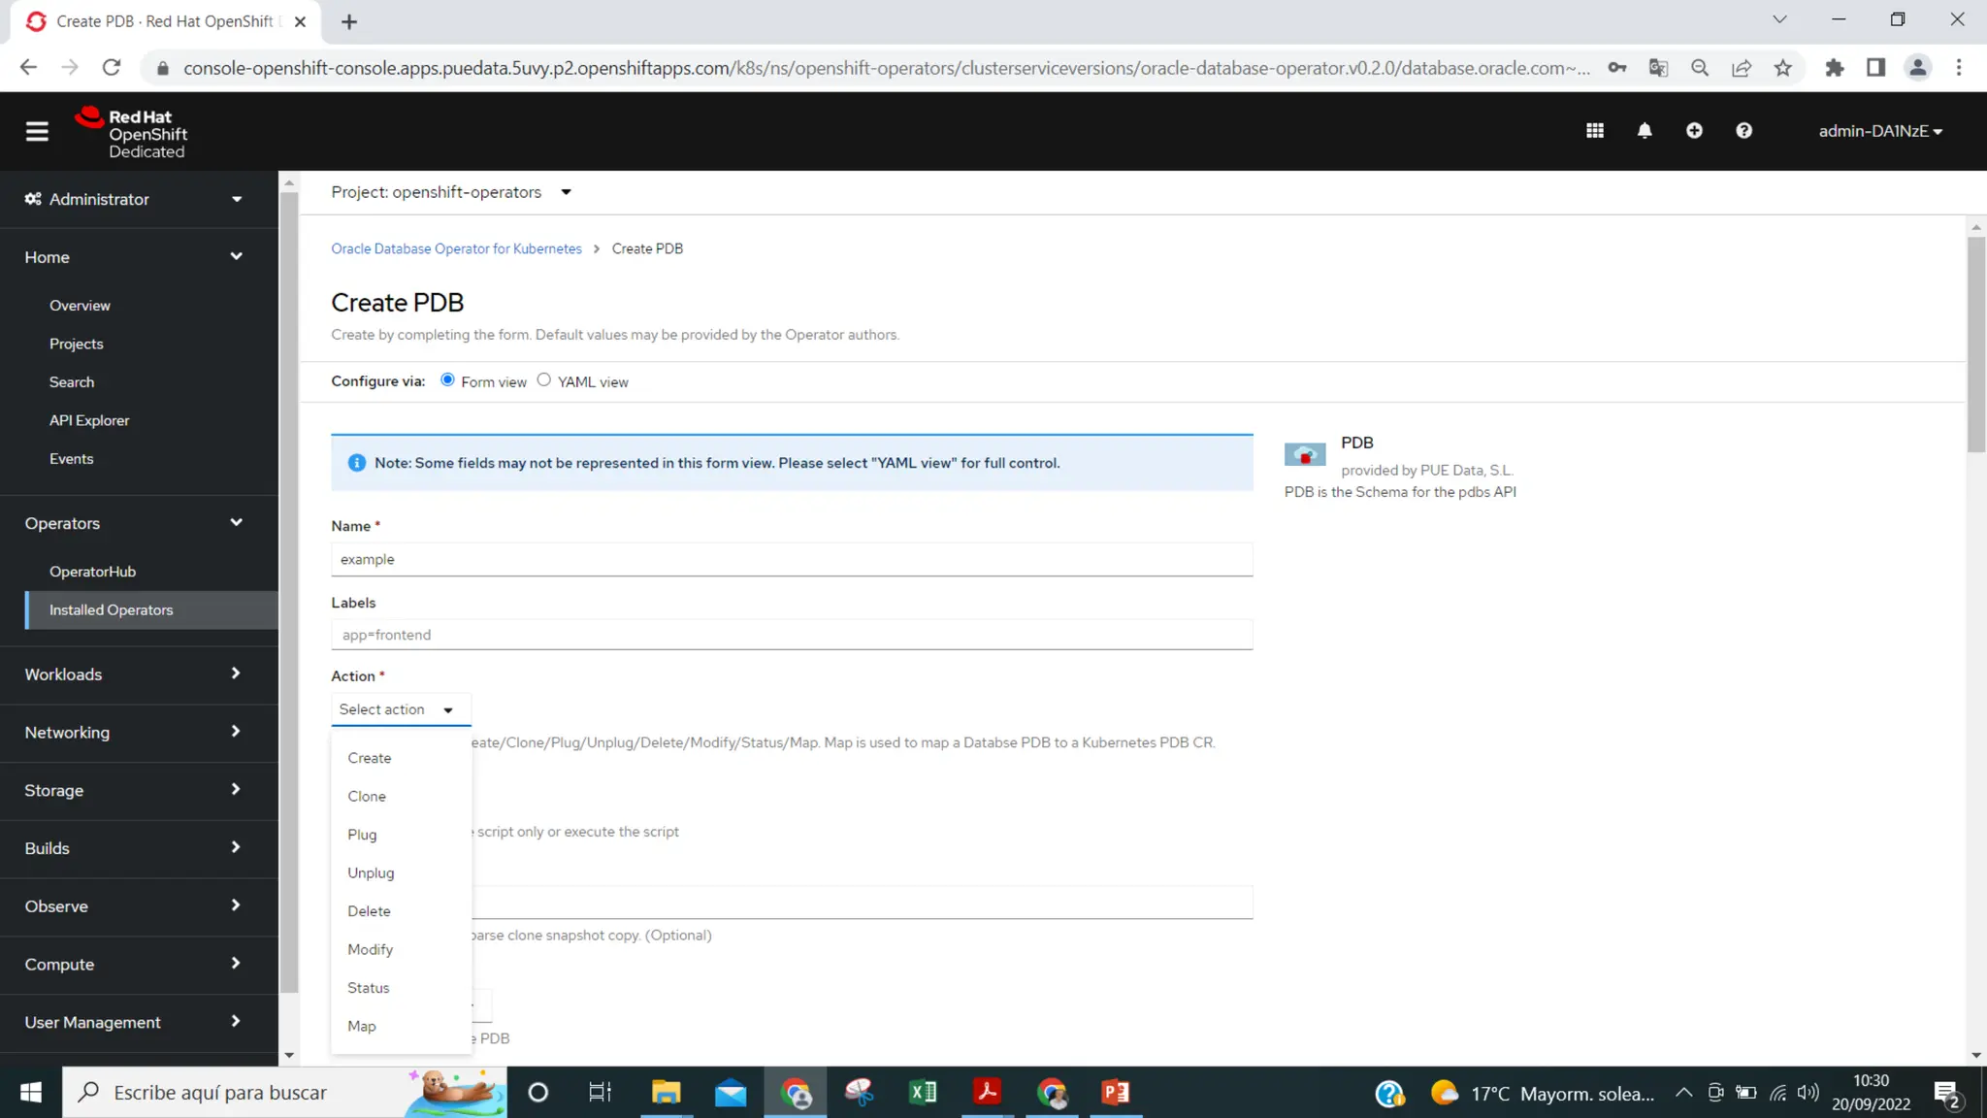1987x1118 pixels.
Task: Open Oracle Database Operator for Kubernetes breadcrumb
Action: point(456,248)
